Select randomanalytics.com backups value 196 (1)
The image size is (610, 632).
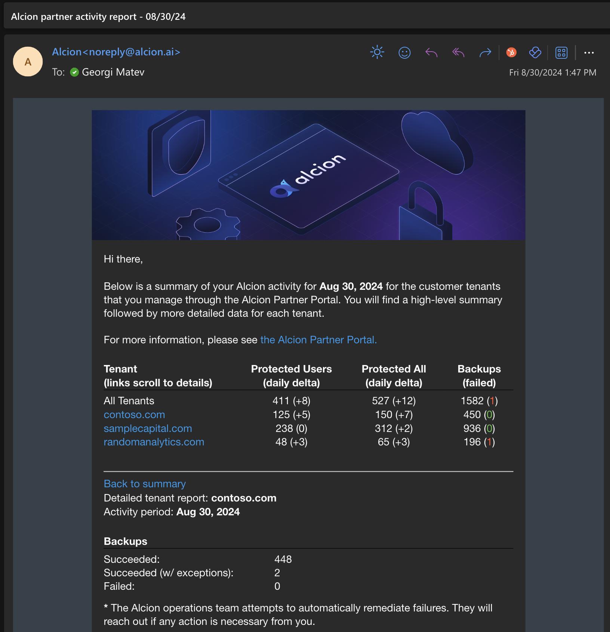pos(479,442)
